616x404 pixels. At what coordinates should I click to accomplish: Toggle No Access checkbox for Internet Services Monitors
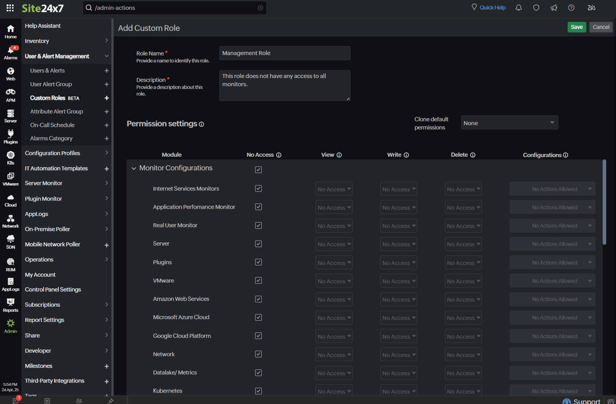tap(258, 189)
